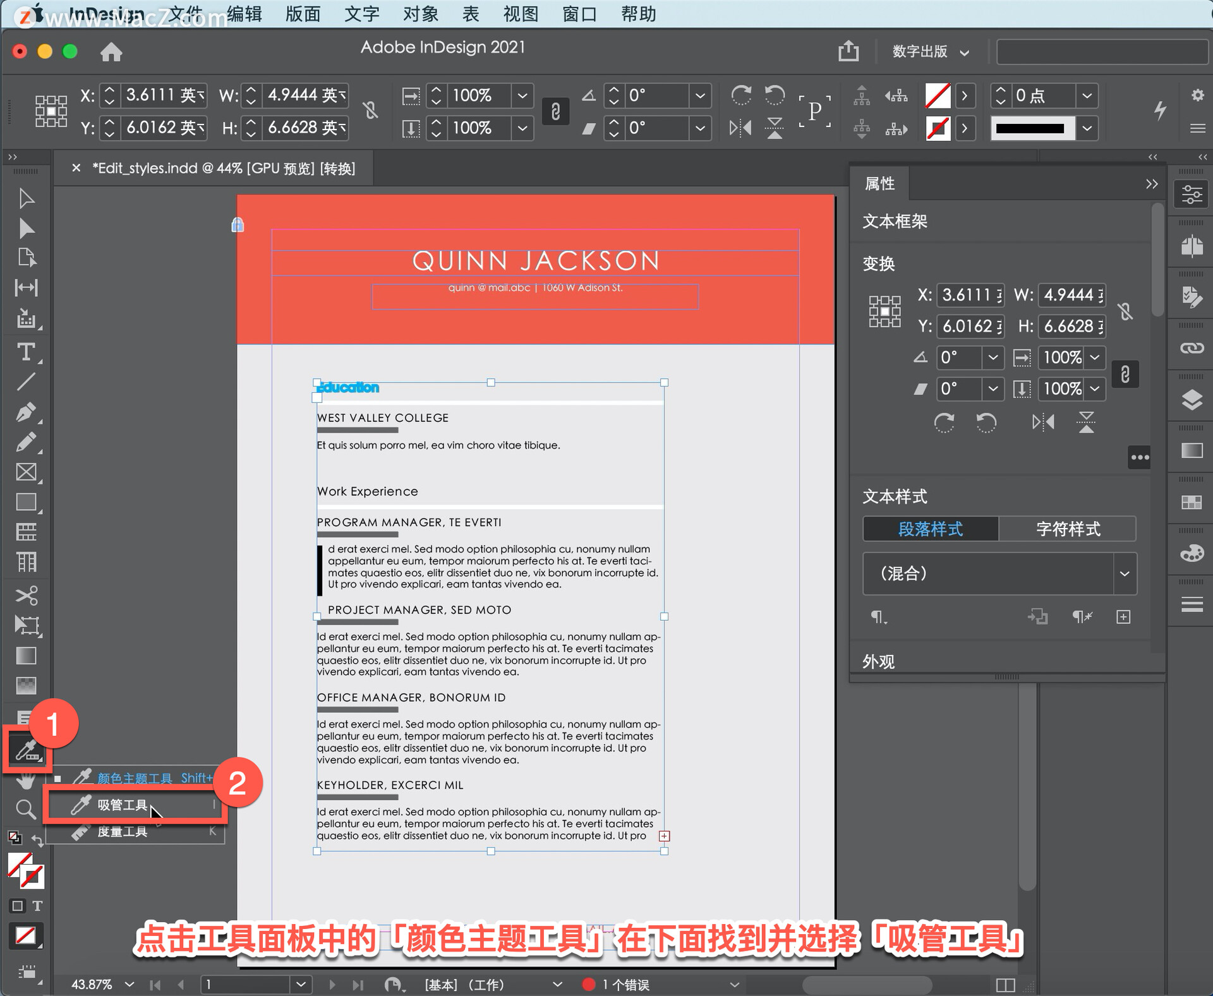Click the Share document icon
Screen dimensions: 1213x996
pyautogui.click(x=848, y=51)
